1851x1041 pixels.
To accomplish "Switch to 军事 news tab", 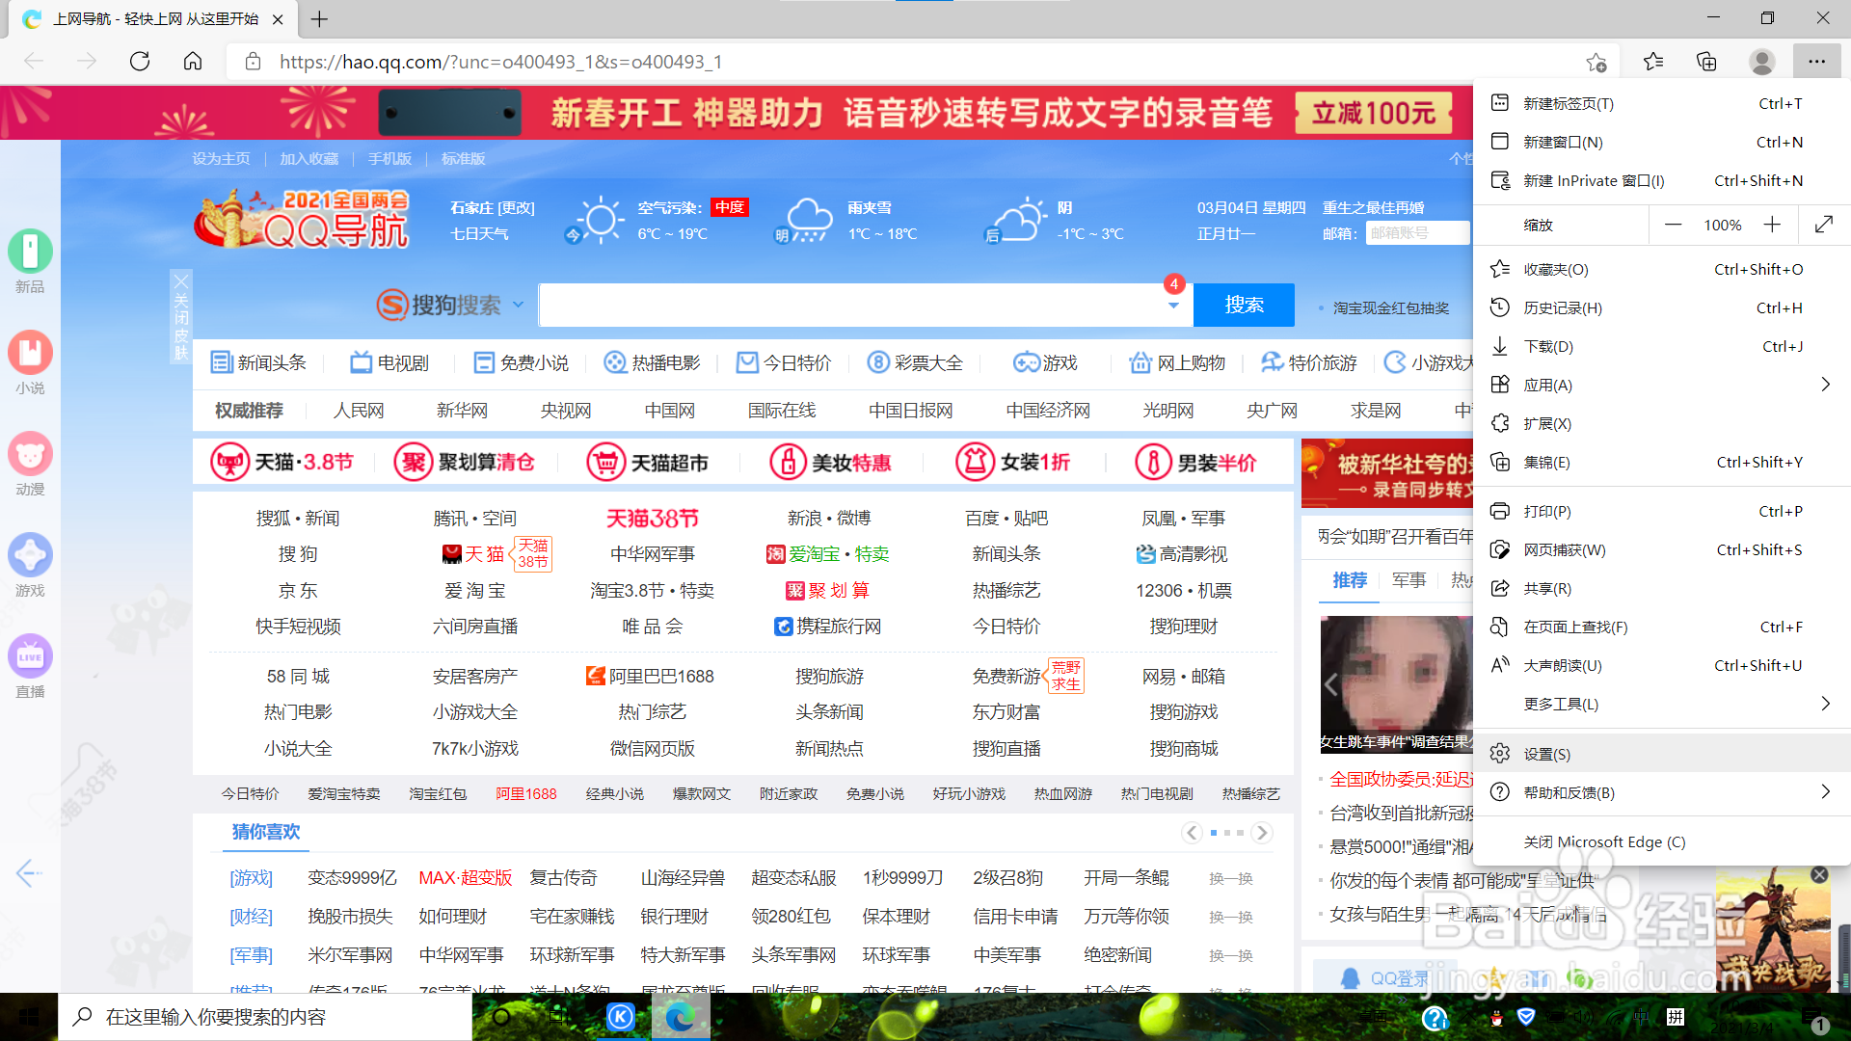I will (1408, 580).
